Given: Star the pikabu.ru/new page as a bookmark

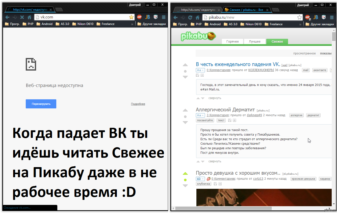Looking at the screenshot, I should [299, 17].
